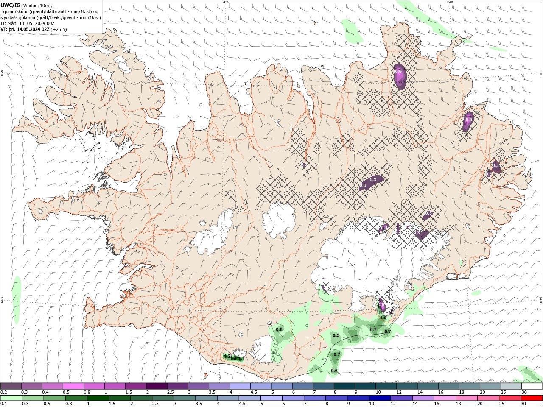This screenshot has width=543, height=407.
Task: Click the '2.5' label under the upper legend bar
Action: click(170, 392)
